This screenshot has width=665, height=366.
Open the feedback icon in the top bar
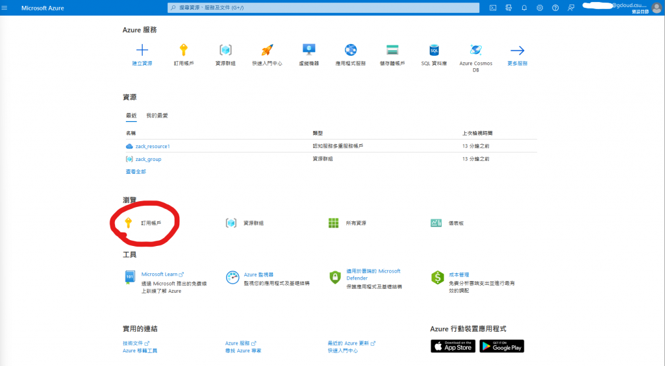(x=571, y=8)
